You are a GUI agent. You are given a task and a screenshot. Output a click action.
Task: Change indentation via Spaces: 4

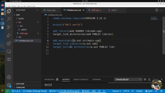[x=117, y=91]
